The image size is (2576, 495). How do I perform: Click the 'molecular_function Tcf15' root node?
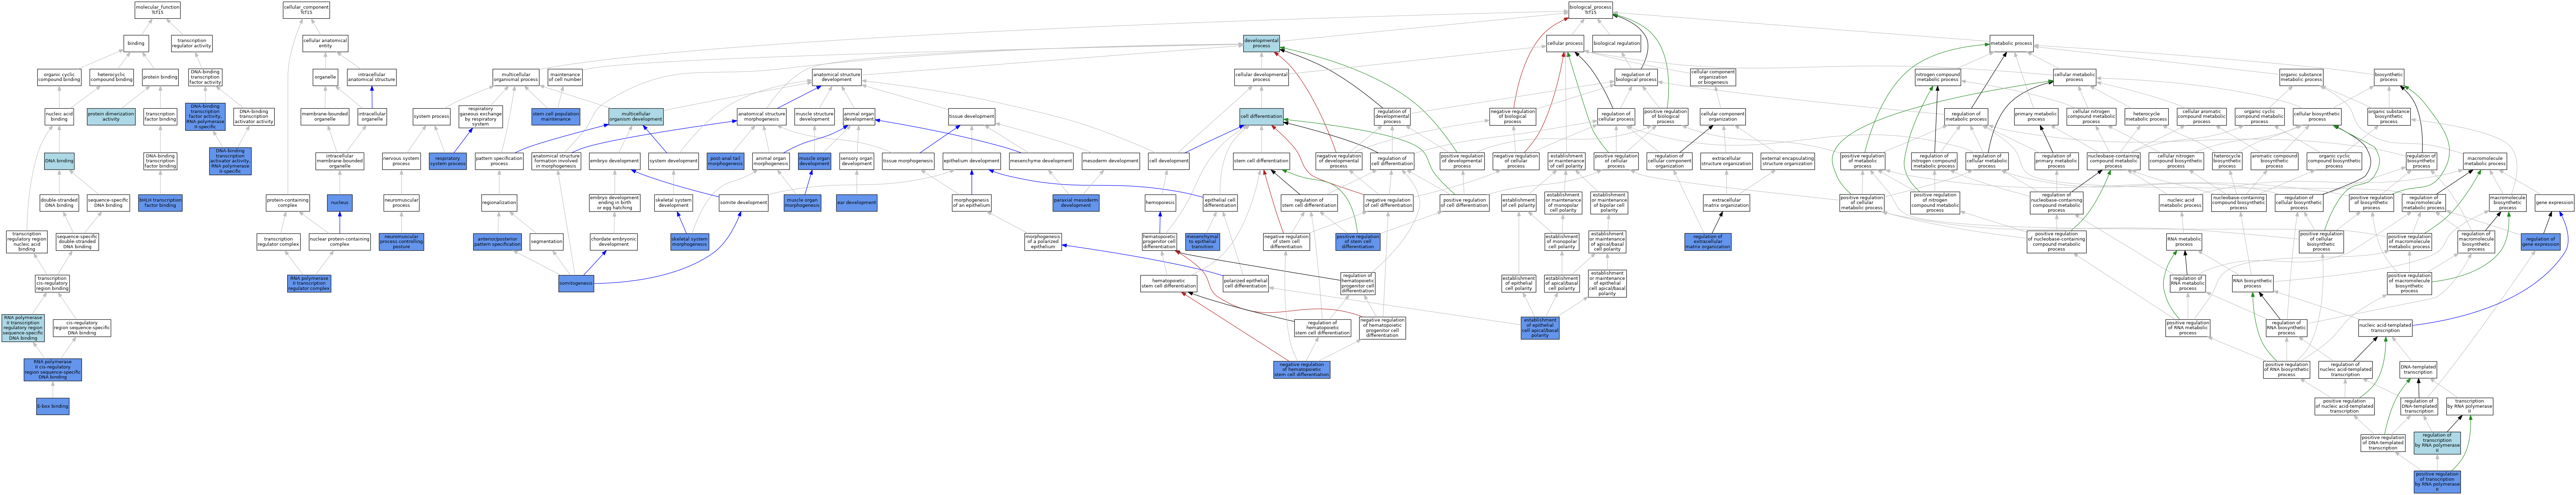point(157,10)
